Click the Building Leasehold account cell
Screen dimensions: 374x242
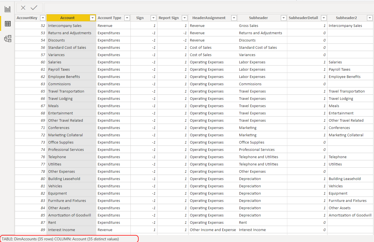(x=71, y=179)
